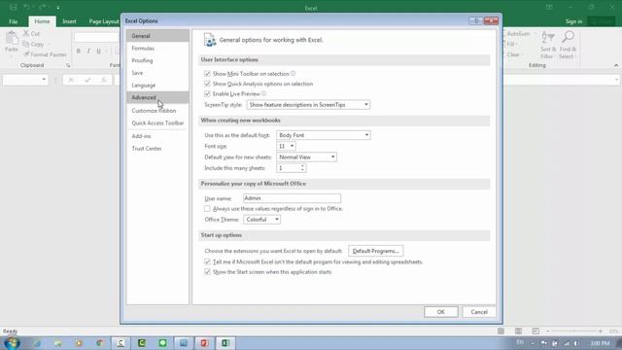Click the Save icon in Quick Access Toolbar

[13, 7]
